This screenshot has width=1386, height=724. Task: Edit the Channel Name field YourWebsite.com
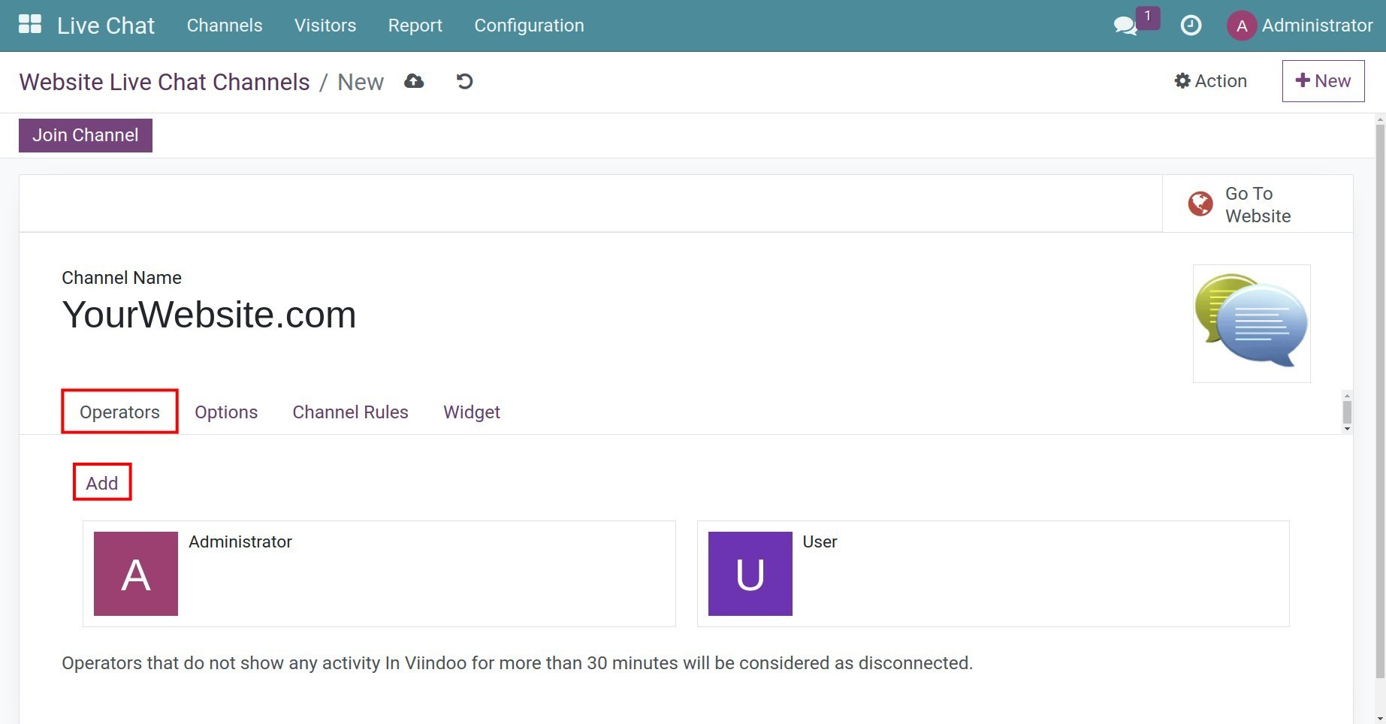coord(209,315)
